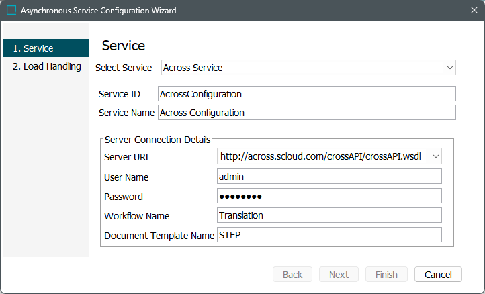This screenshot has width=485, height=294.
Task: Cancel the configuration wizard
Action: tap(438, 275)
